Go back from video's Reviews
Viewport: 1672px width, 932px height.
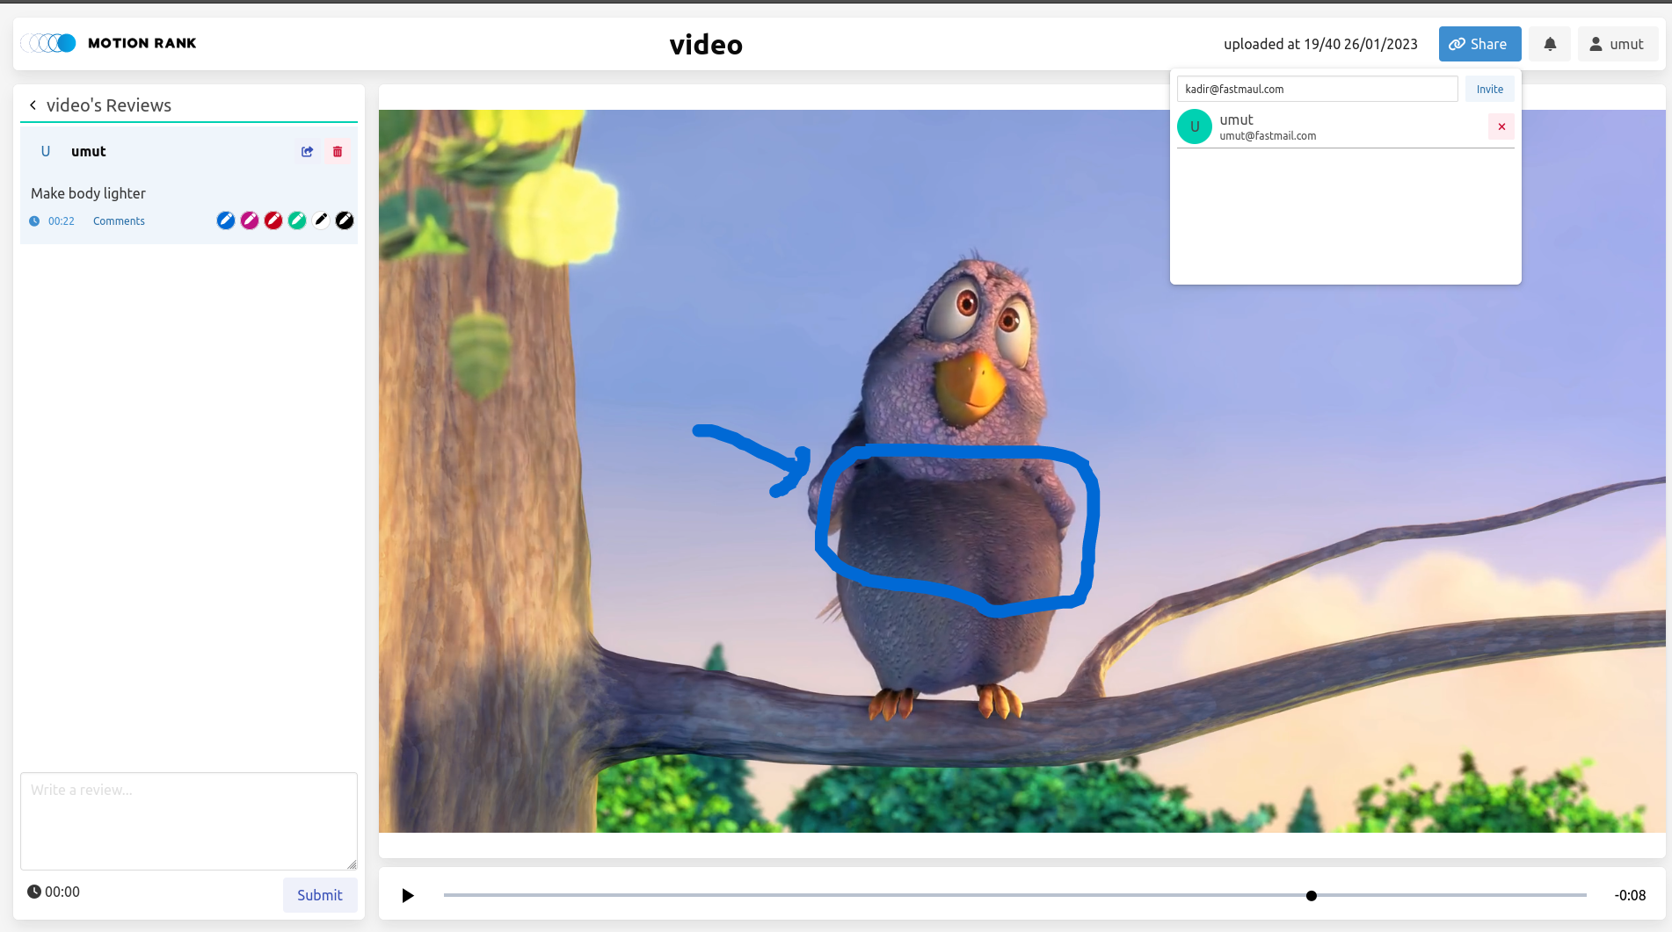pos(33,105)
